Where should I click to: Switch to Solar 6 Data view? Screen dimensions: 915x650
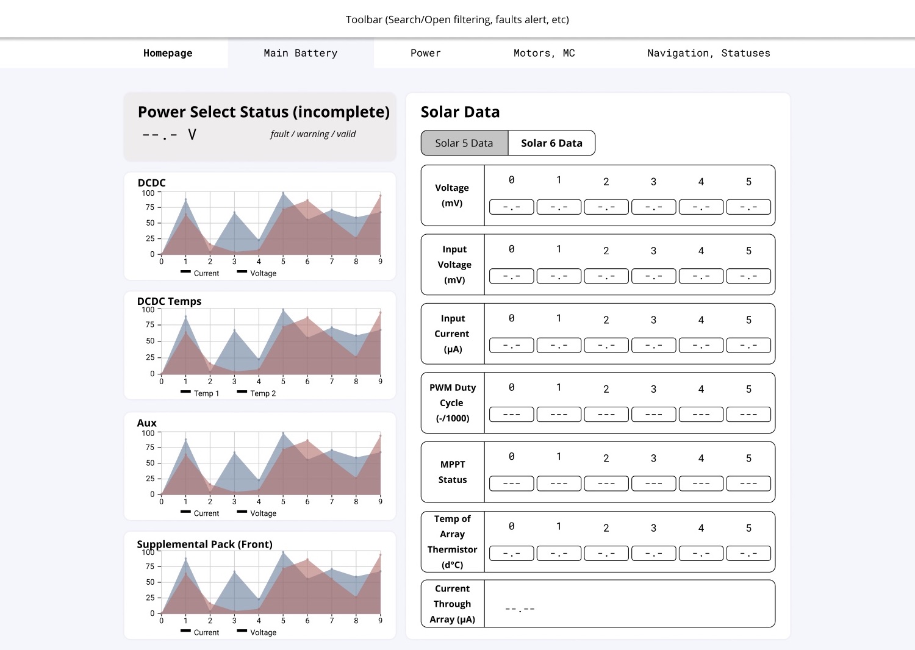pyautogui.click(x=551, y=143)
